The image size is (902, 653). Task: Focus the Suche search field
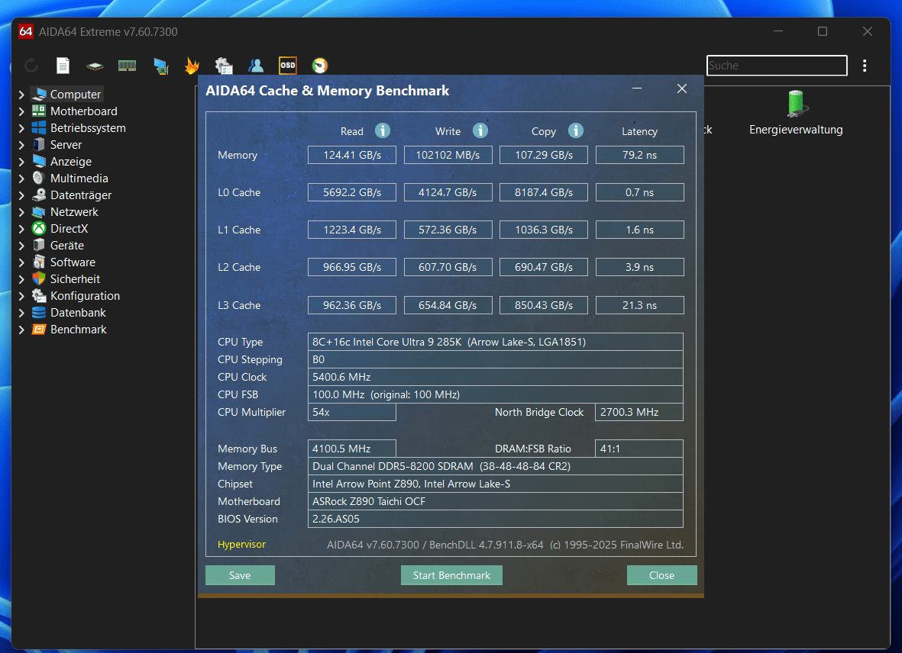coord(777,66)
